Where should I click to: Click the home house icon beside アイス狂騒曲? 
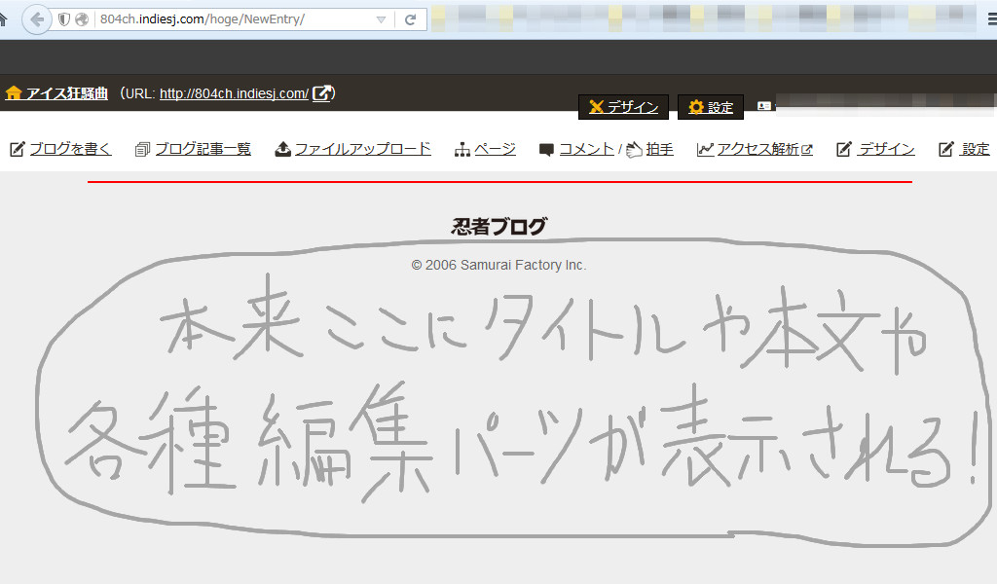click(x=14, y=93)
